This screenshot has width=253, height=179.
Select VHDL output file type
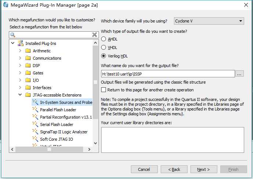103,48
